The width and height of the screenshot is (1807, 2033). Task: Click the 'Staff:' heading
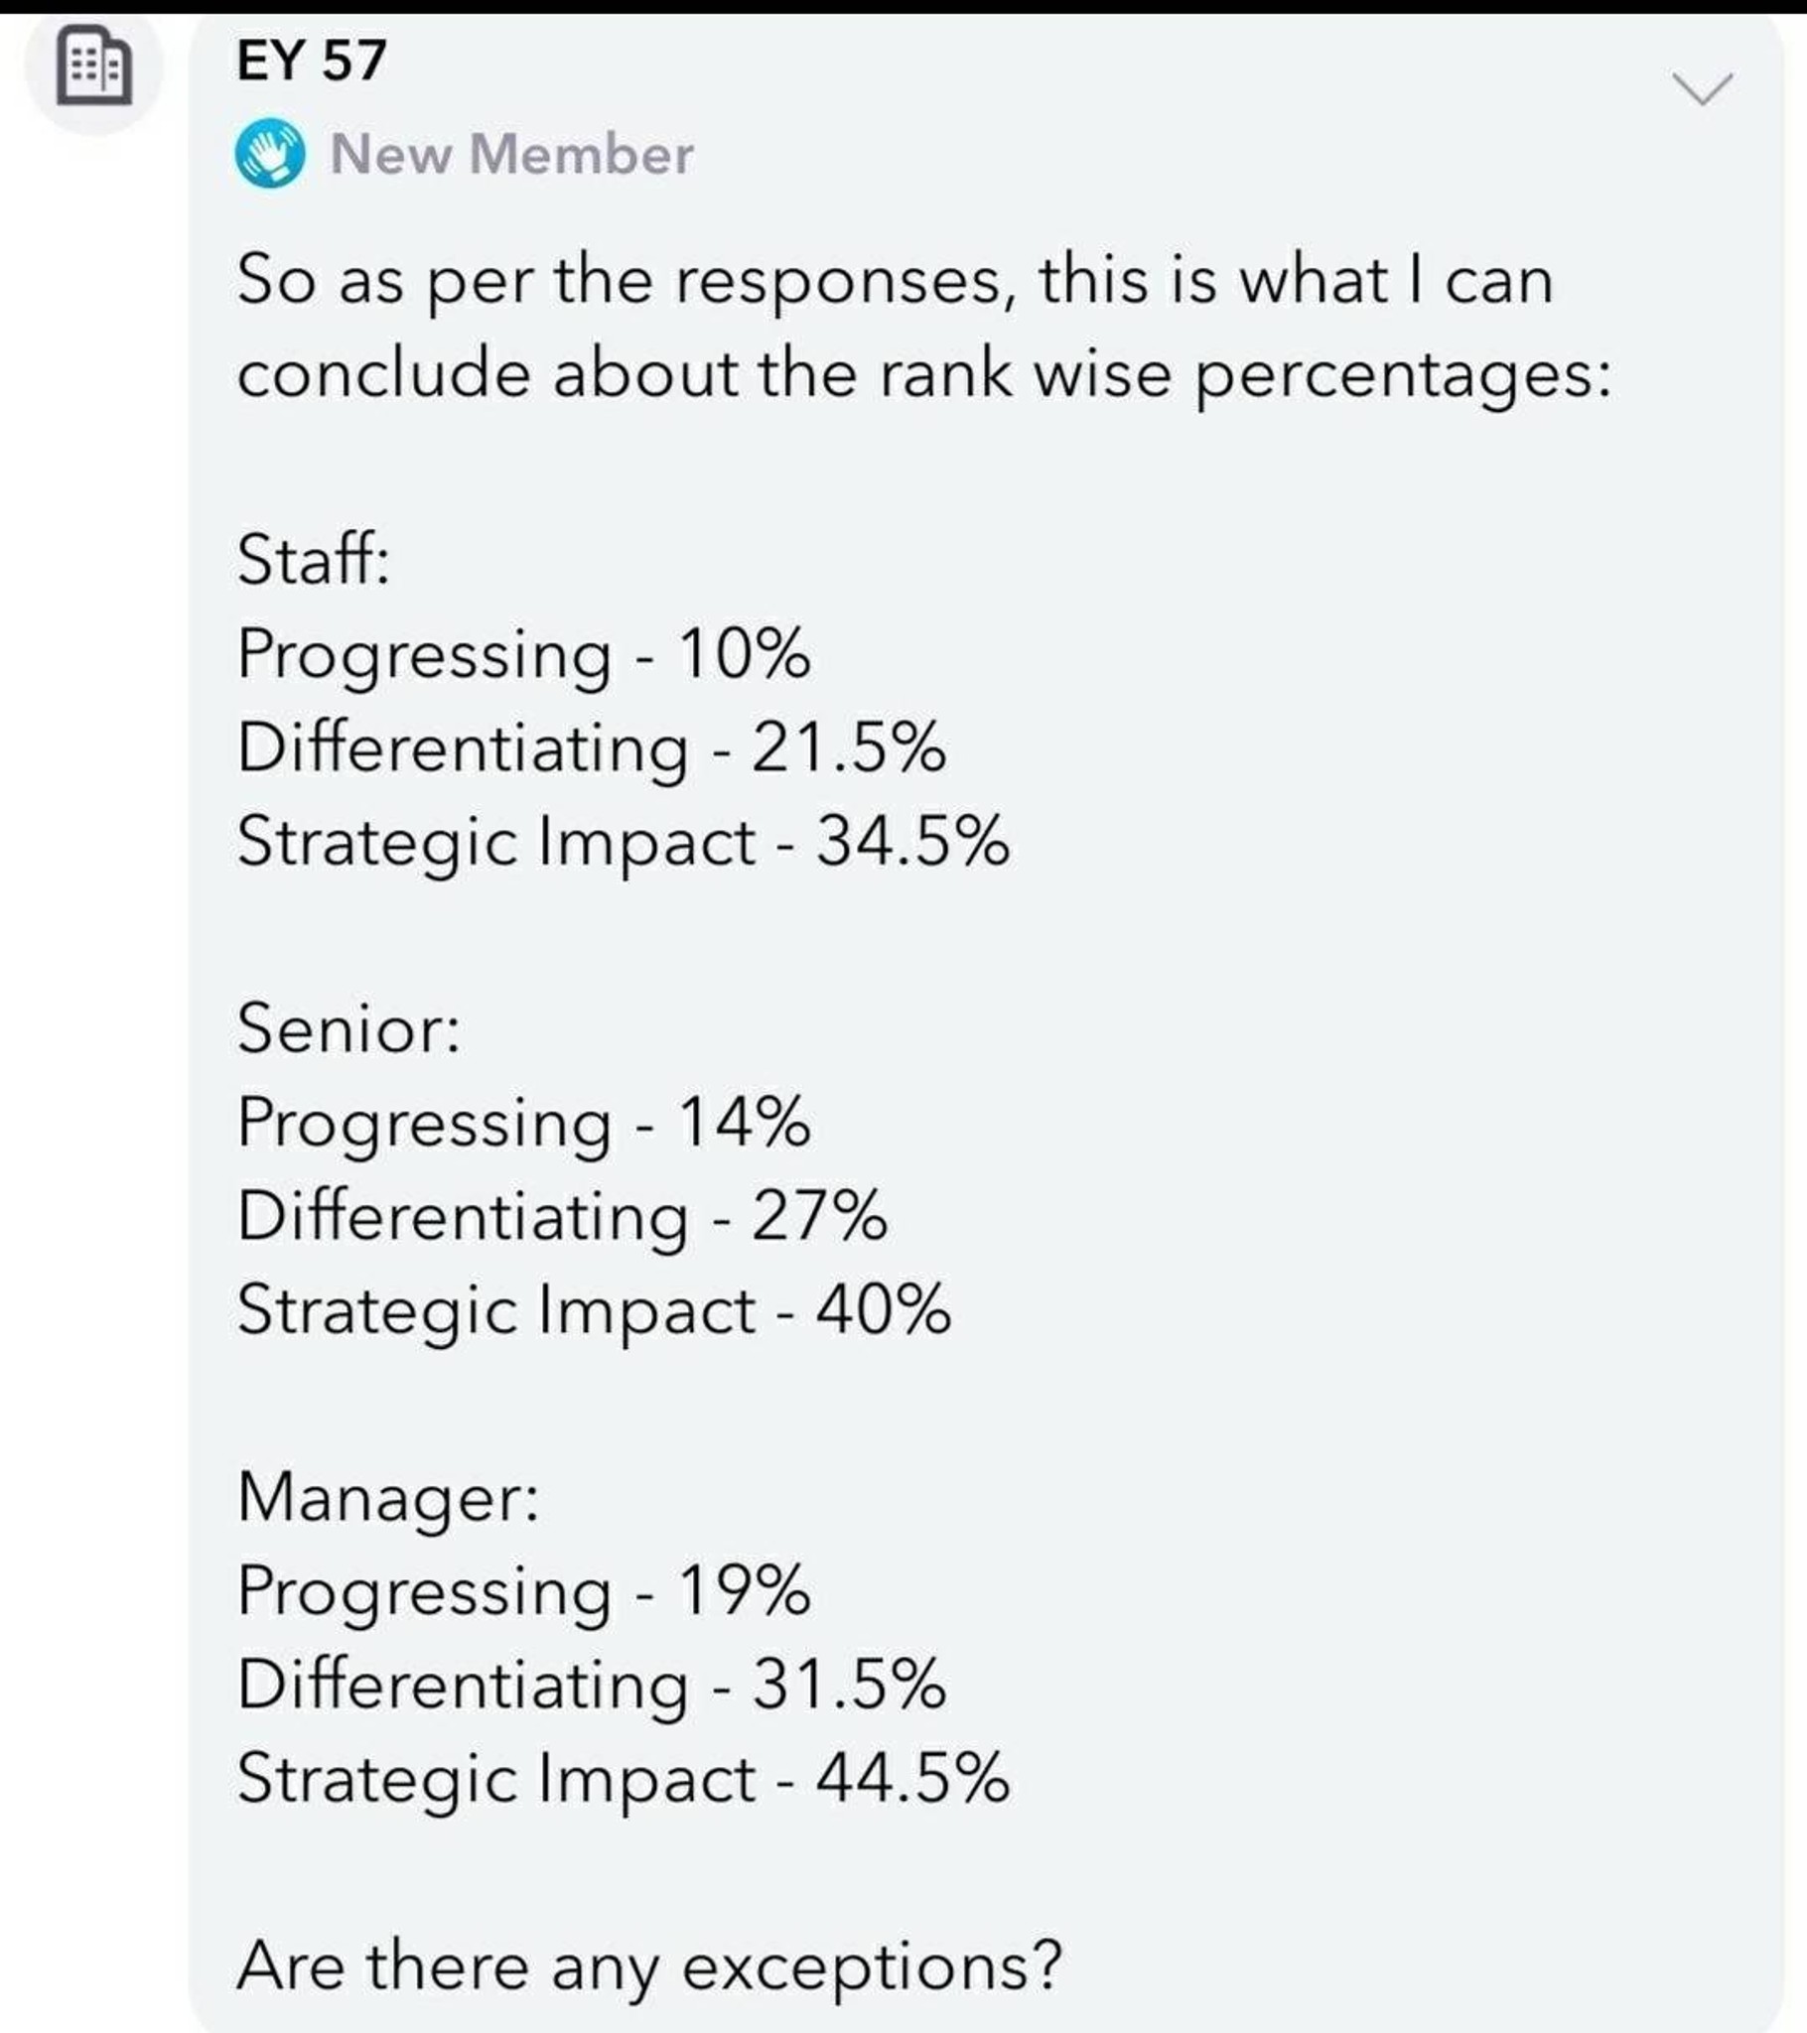point(313,559)
